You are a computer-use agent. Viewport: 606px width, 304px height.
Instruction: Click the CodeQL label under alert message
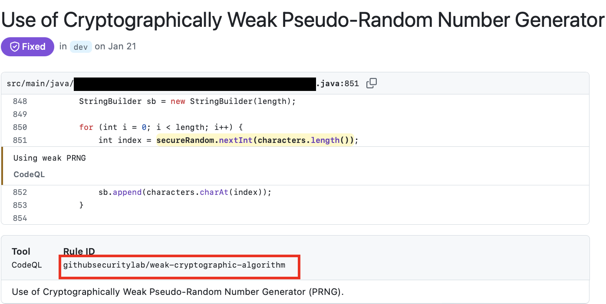tap(29, 175)
